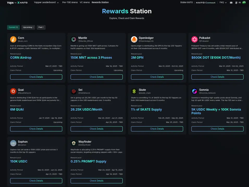The image size is (249, 187).
Task: Click the 2M OPN reward pool
Action: tap(137, 58)
